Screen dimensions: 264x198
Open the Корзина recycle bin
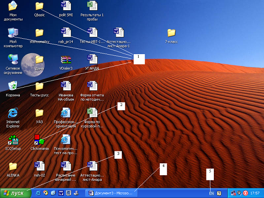[13, 85]
